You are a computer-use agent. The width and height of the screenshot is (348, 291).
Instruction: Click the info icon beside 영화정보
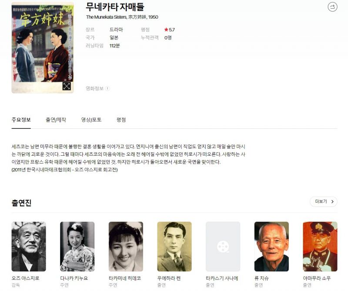pos(107,89)
